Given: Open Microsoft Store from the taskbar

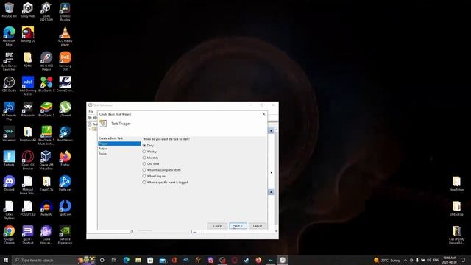Looking at the screenshot, I should pos(150,260).
